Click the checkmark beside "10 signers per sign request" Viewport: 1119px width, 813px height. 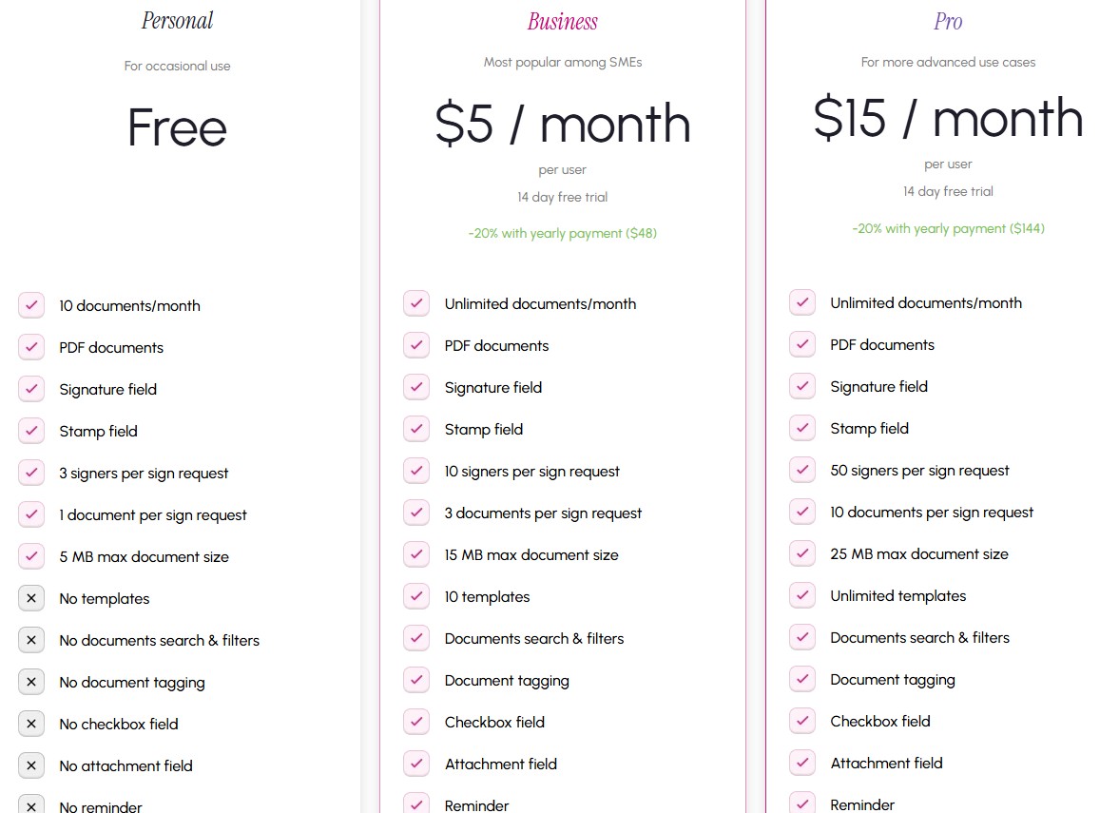416,471
